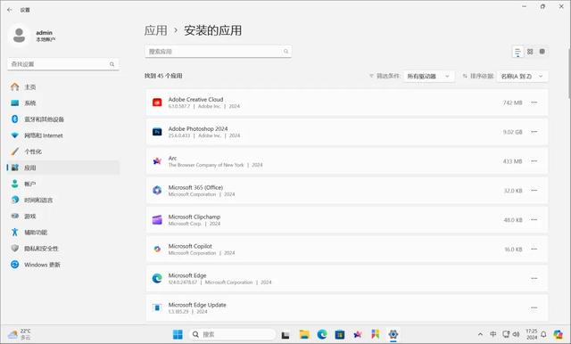This screenshot has width=571, height=344.
Task: Click the 742 MB size value
Action: tap(513, 102)
